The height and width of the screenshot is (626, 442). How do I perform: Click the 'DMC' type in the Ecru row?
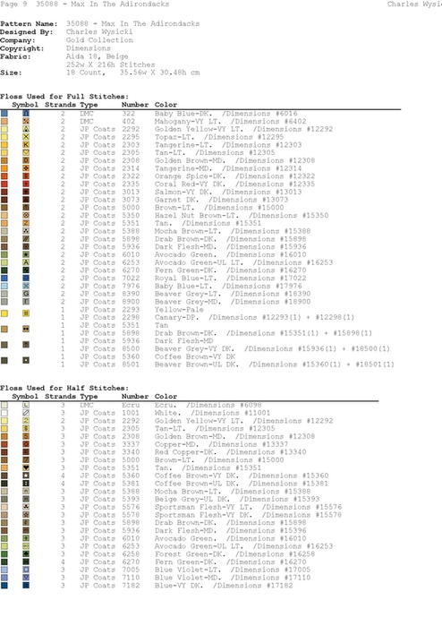click(x=87, y=405)
